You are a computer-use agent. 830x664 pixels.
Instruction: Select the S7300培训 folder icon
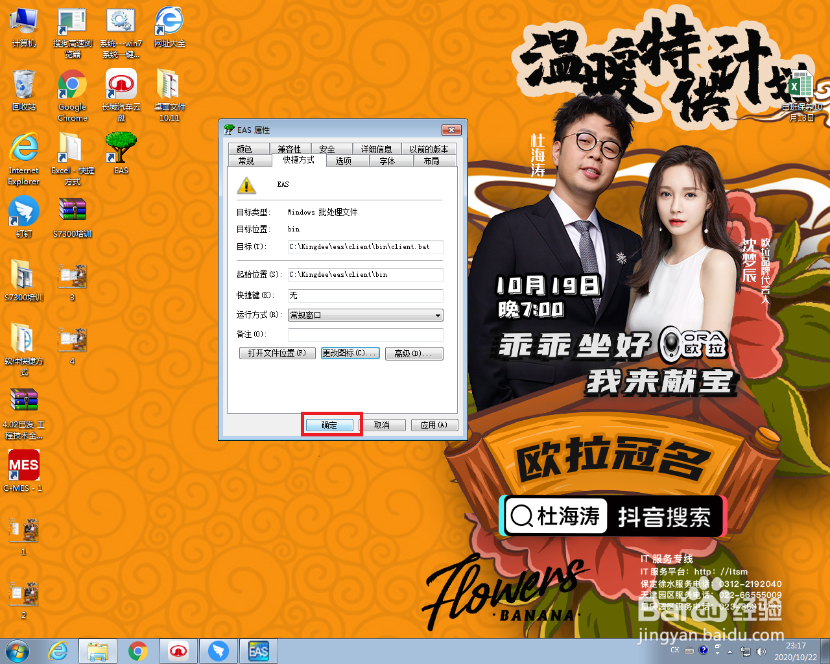click(24, 281)
